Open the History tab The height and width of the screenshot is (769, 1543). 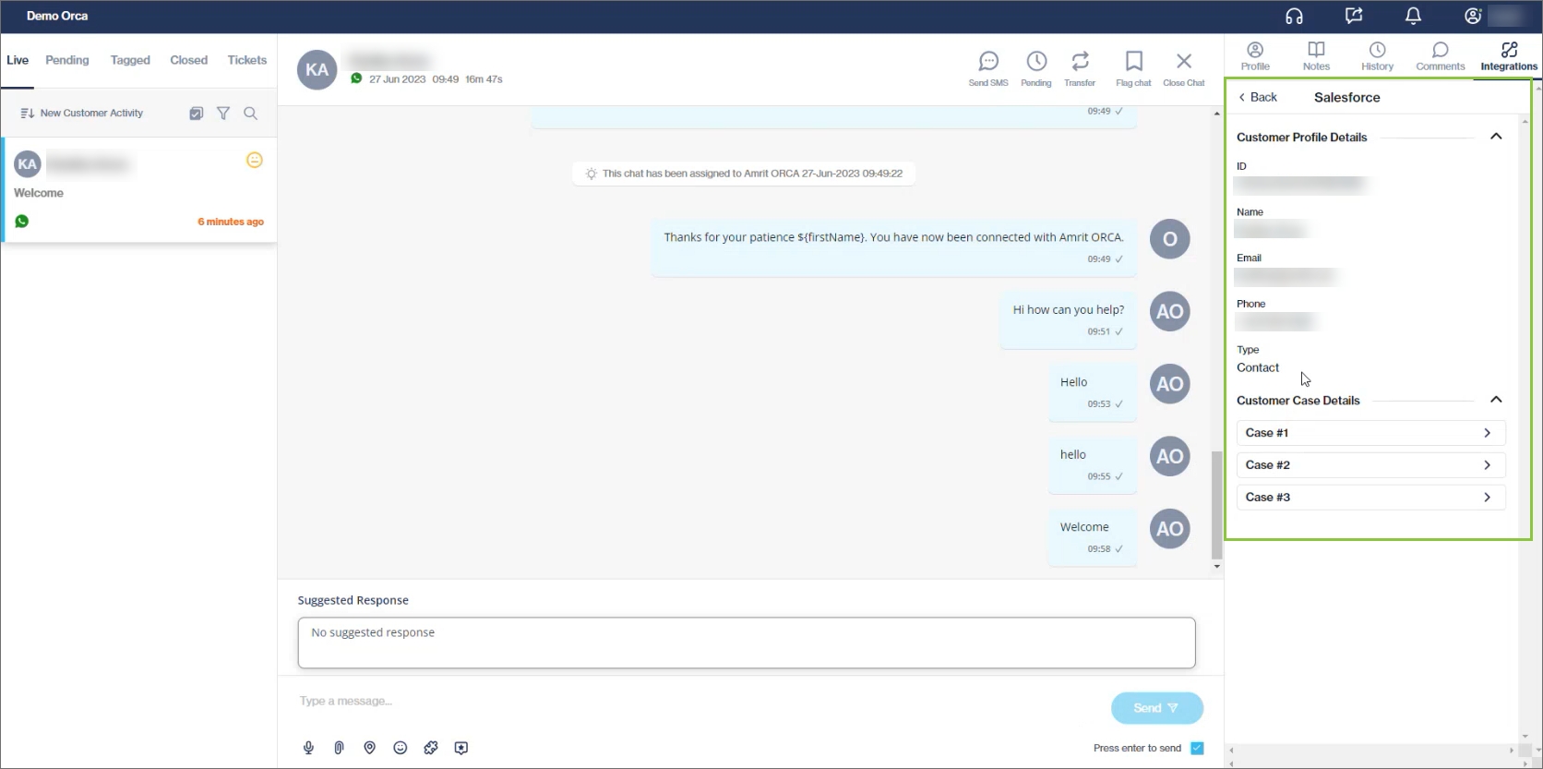[1376, 55]
